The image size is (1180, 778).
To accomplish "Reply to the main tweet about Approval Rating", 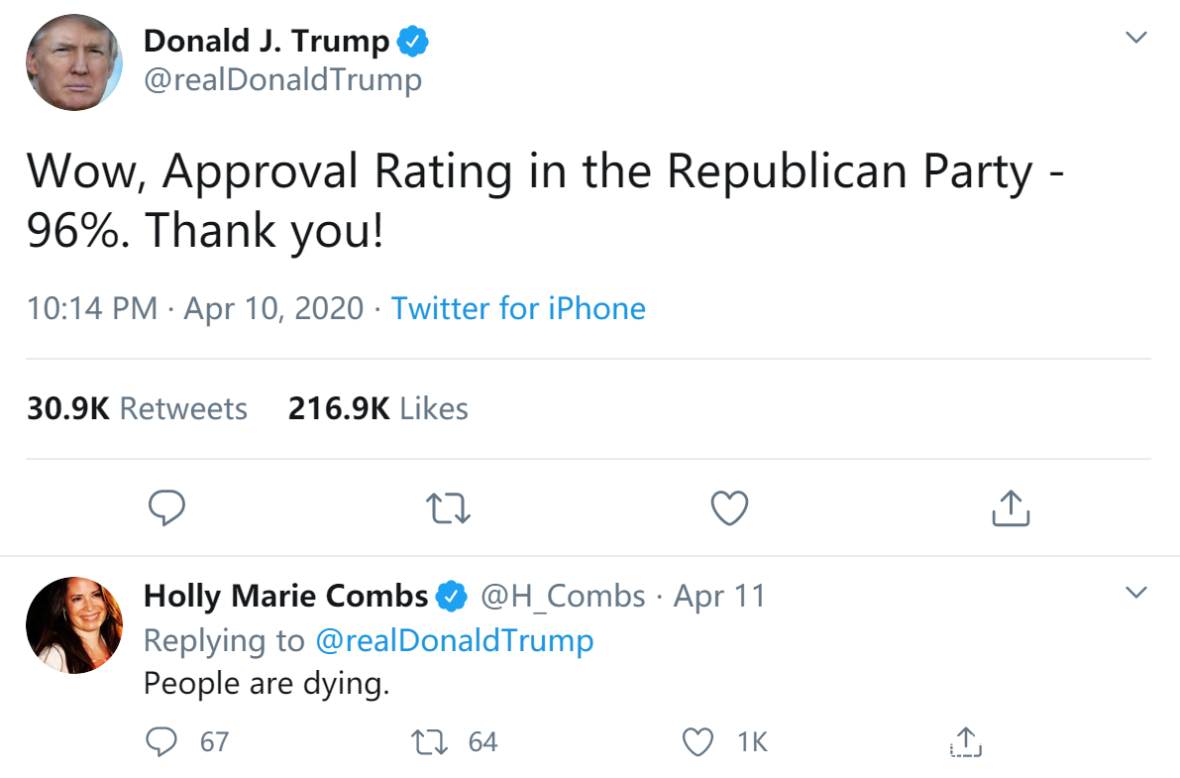I will [167, 508].
